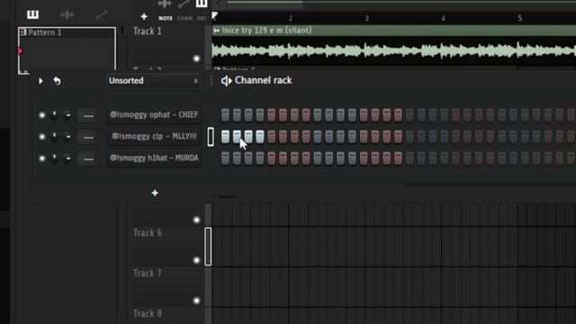Toggle step 5 on clp MLLY row
This screenshot has width=576, height=324.
(x=272, y=137)
